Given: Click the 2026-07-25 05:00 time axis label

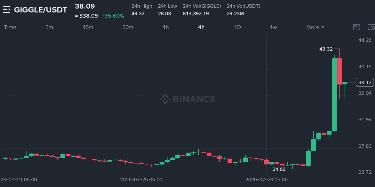Looking at the screenshot, I should pos(141,179).
